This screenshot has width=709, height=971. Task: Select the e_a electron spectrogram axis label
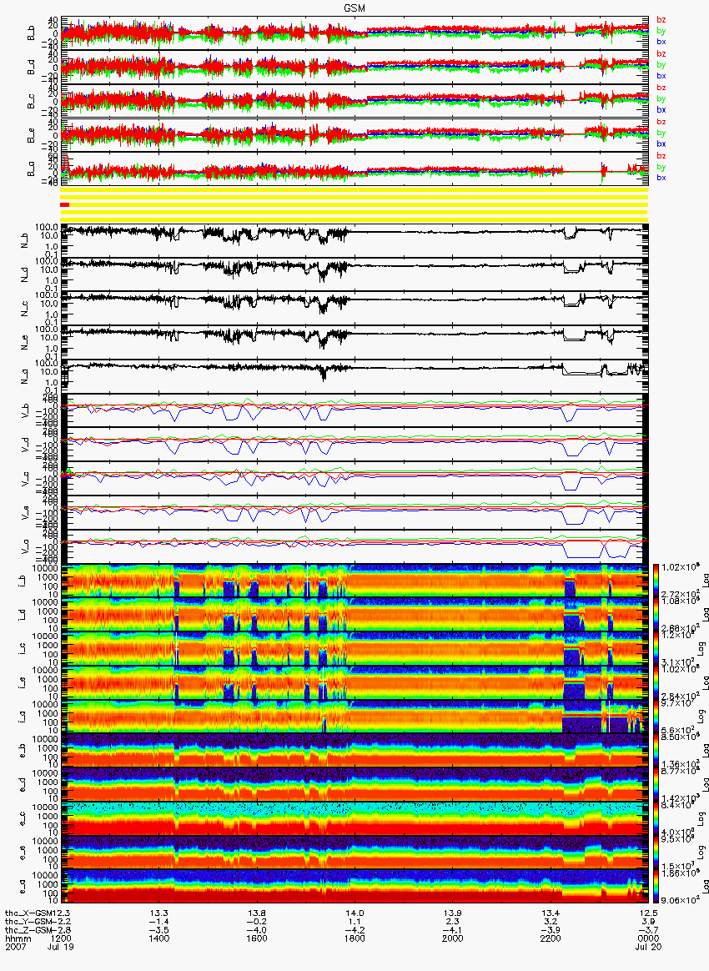coord(23,888)
